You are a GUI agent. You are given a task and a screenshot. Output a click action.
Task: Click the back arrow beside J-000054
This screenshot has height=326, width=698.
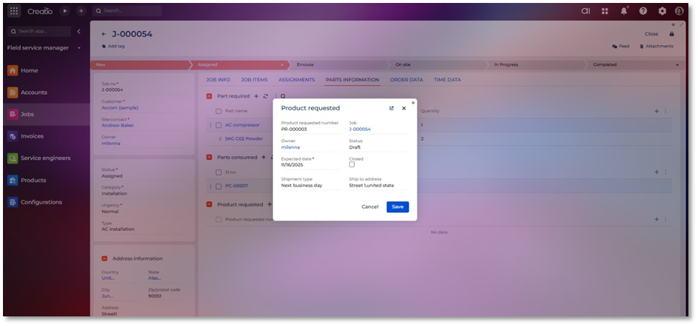104,34
